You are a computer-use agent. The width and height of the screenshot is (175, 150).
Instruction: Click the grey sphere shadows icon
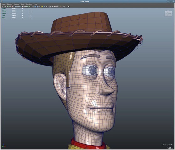(46, 7)
